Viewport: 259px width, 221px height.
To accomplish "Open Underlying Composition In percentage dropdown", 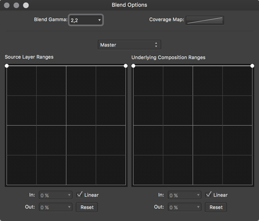I will pyautogui.click(x=185, y=195).
